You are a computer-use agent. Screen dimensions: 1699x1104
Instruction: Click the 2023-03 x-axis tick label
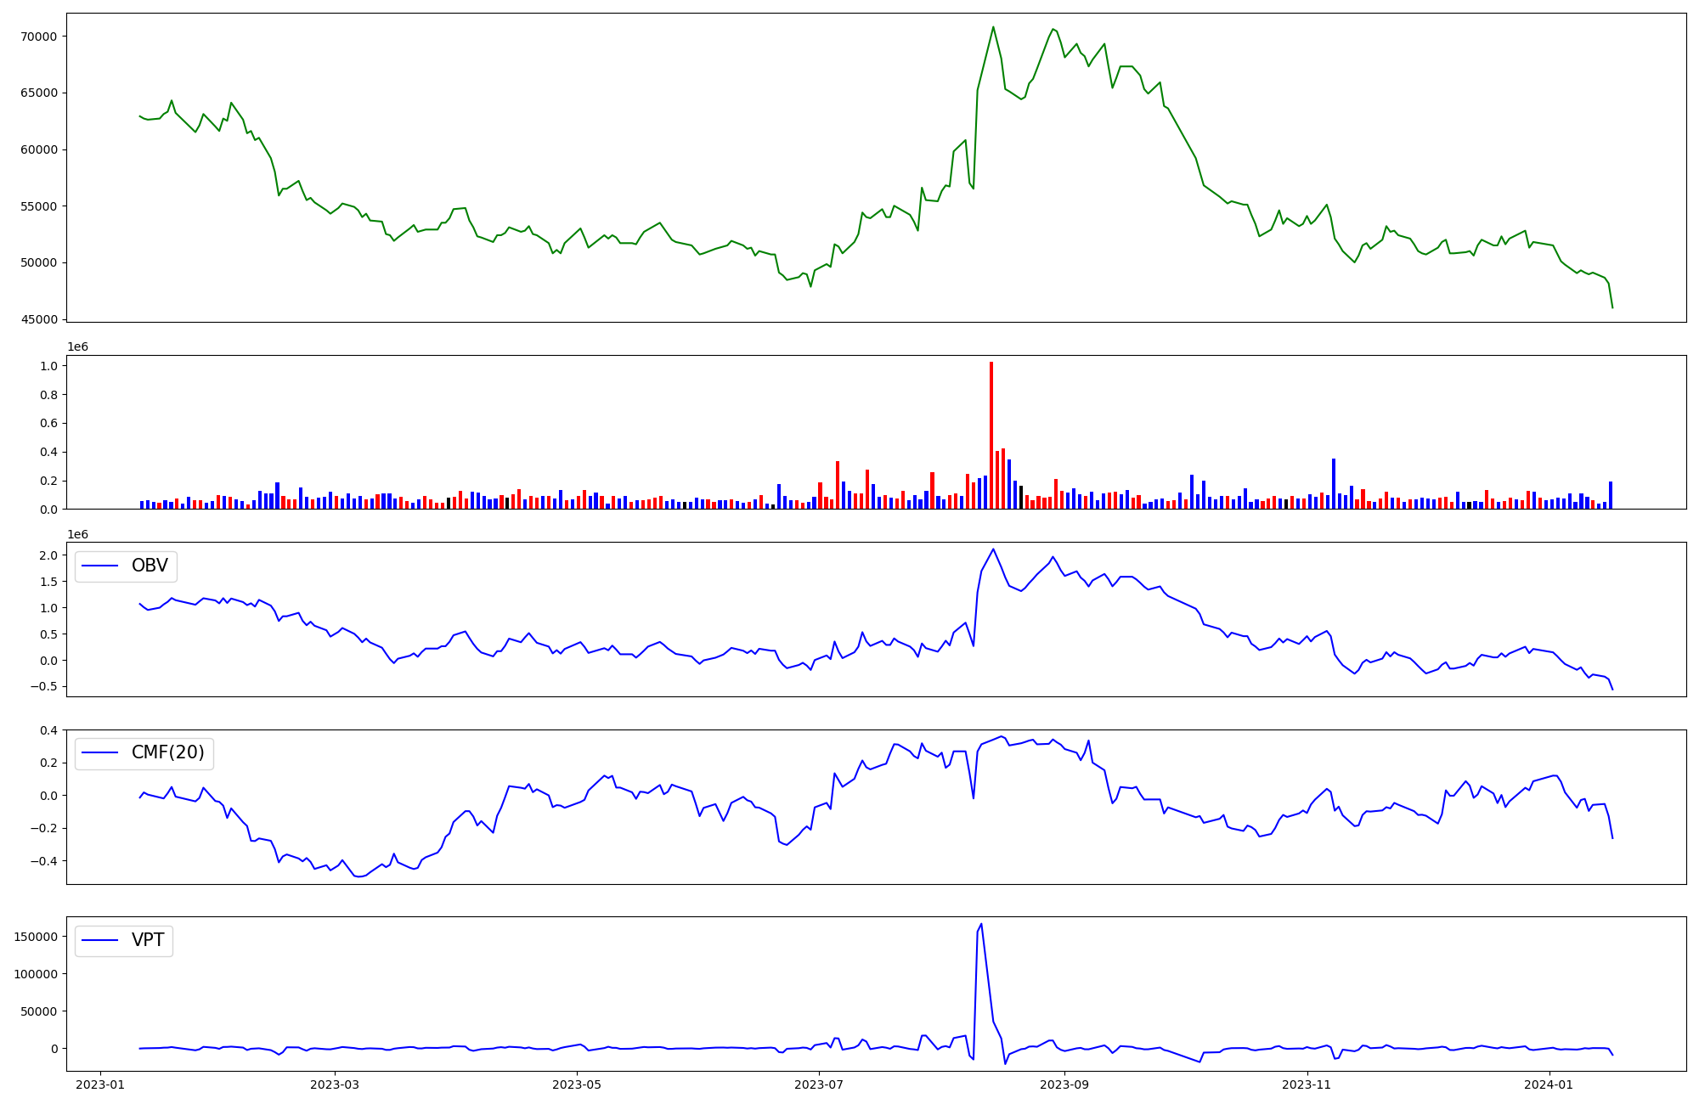[x=335, y=1084]
